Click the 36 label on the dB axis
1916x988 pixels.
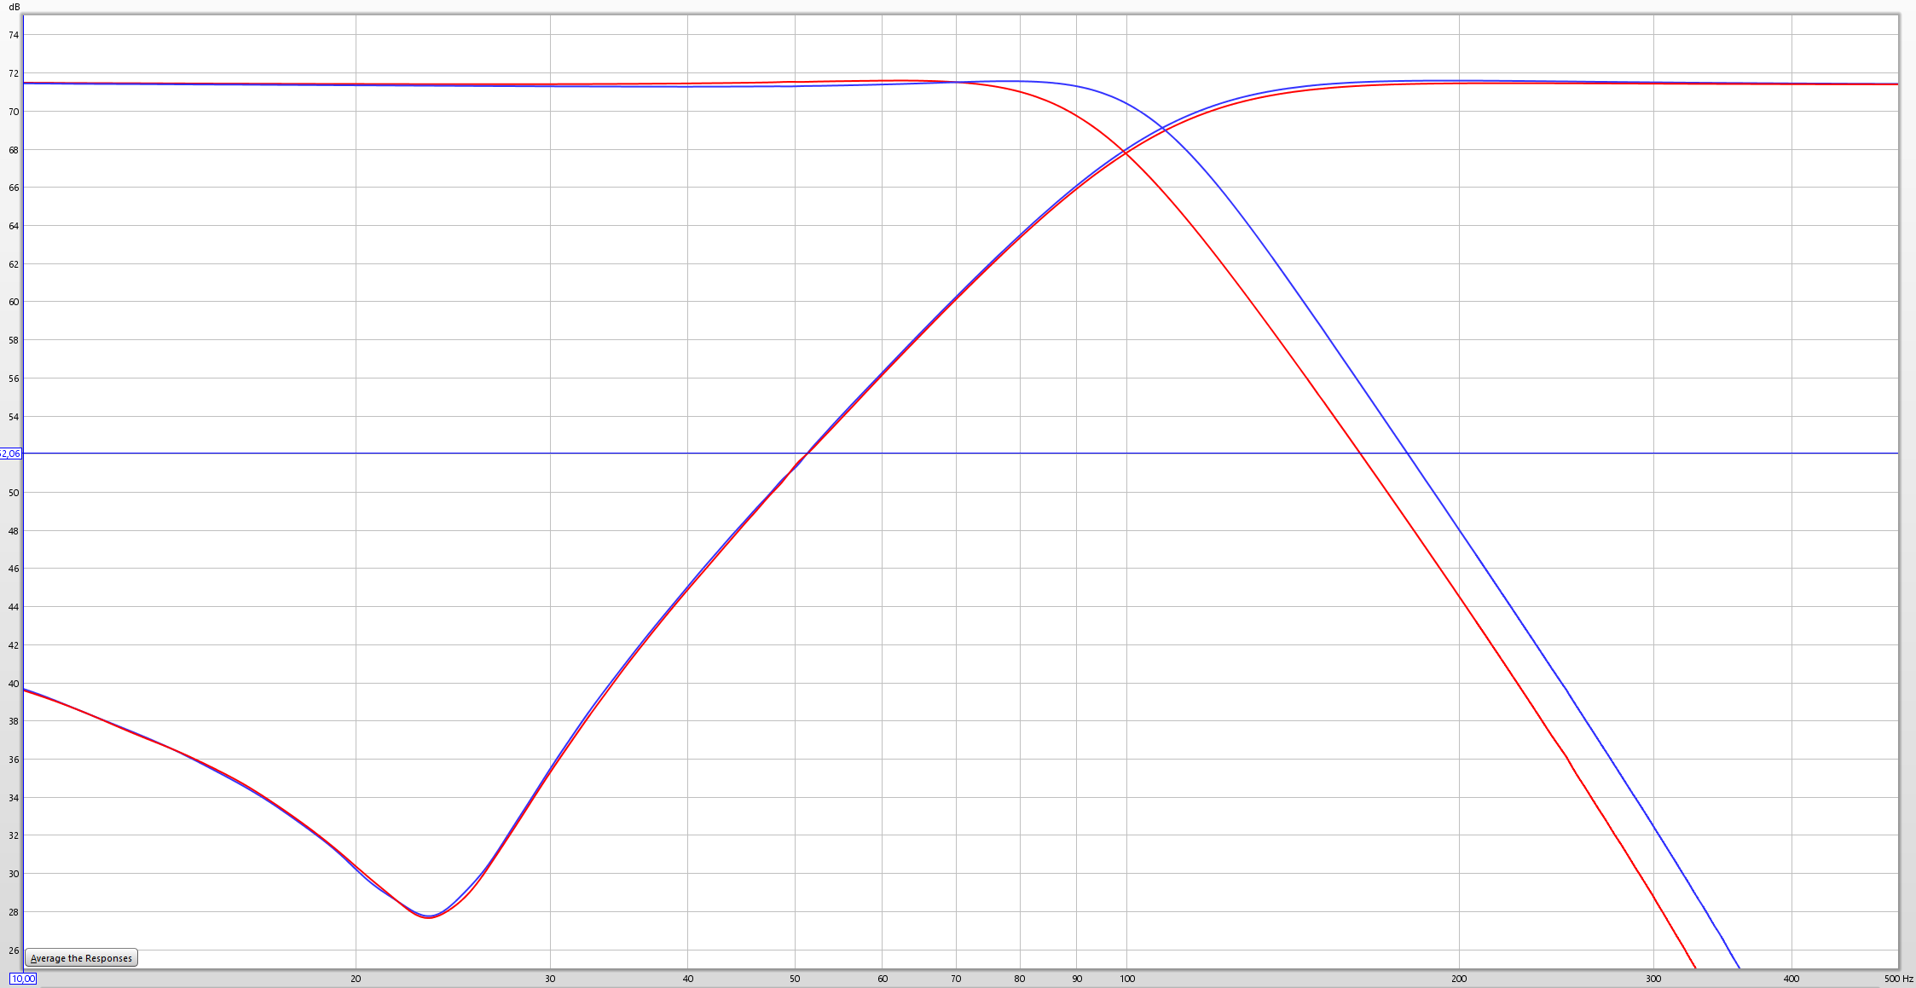[14, 760]
